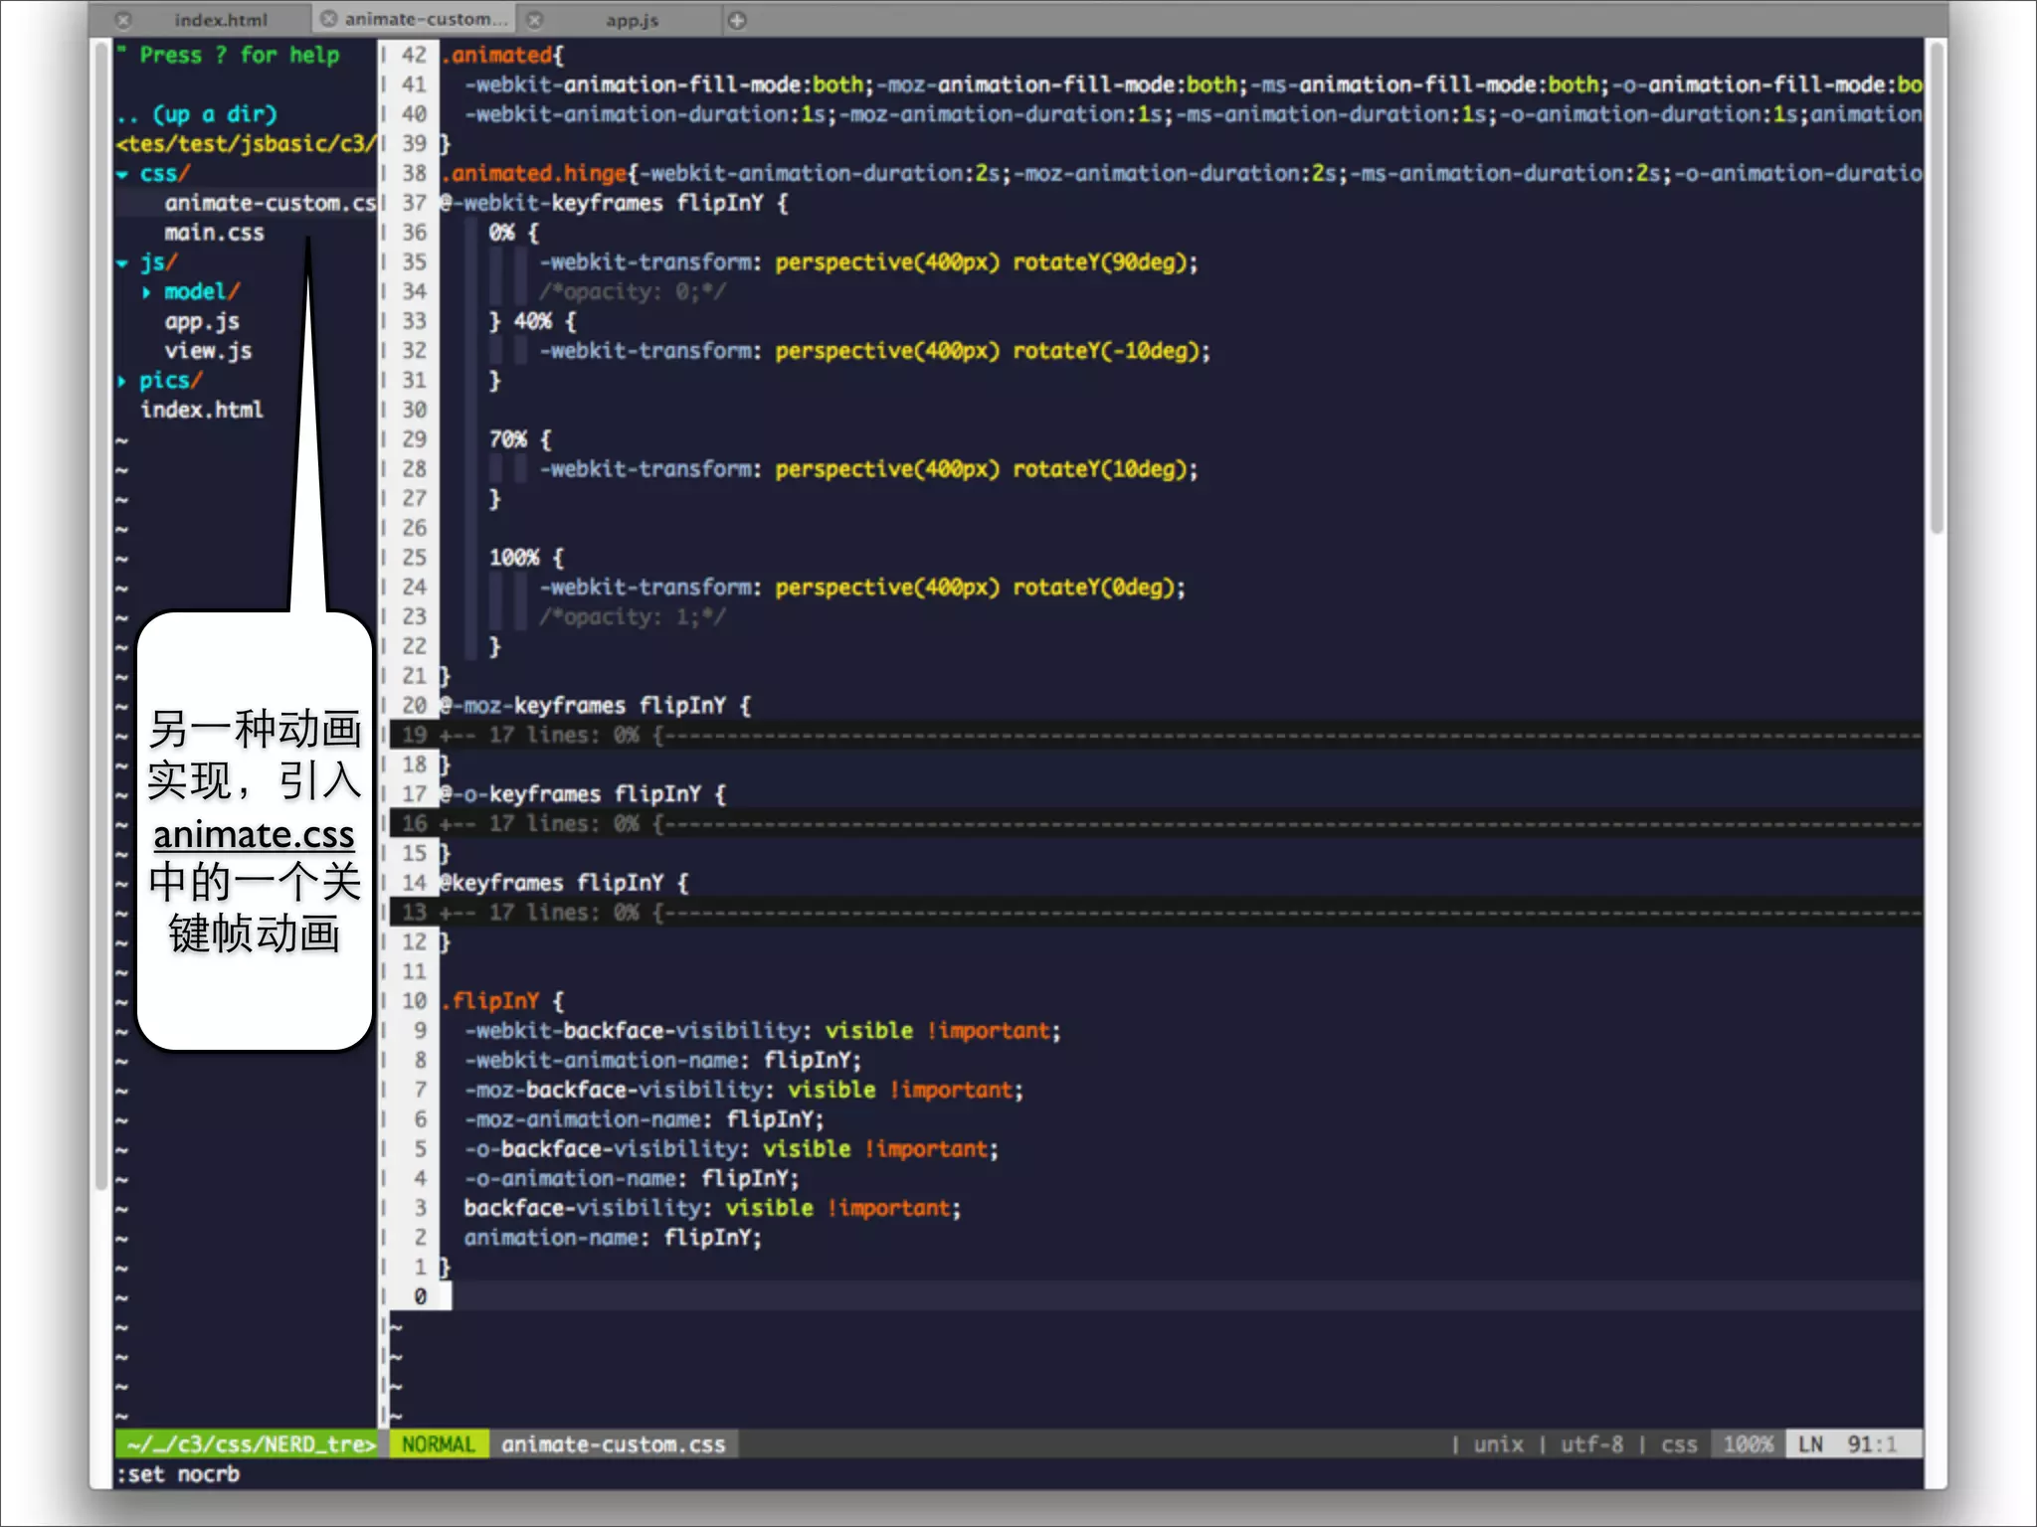Click the 100% position indicator
Viewport: 2037px width, 1527px height.
click(1748, 1444)
